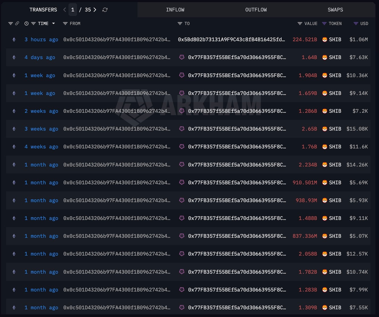Edit the page number field showing 1
This screenshot has height=317, width=379.
pos(73,10)
